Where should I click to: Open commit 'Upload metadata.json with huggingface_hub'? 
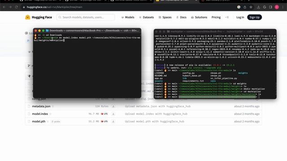click(158, 106)
